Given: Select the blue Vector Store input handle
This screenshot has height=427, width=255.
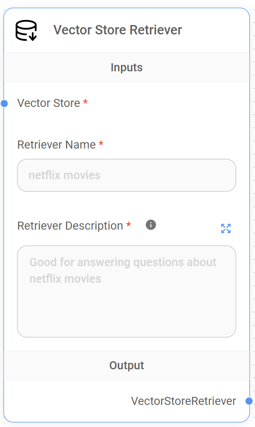Looking at the screenshot, I should click(4, 103).
